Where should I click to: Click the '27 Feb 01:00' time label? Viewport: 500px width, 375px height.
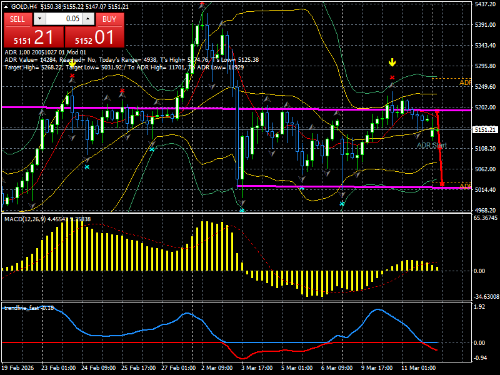click(179, 367)
